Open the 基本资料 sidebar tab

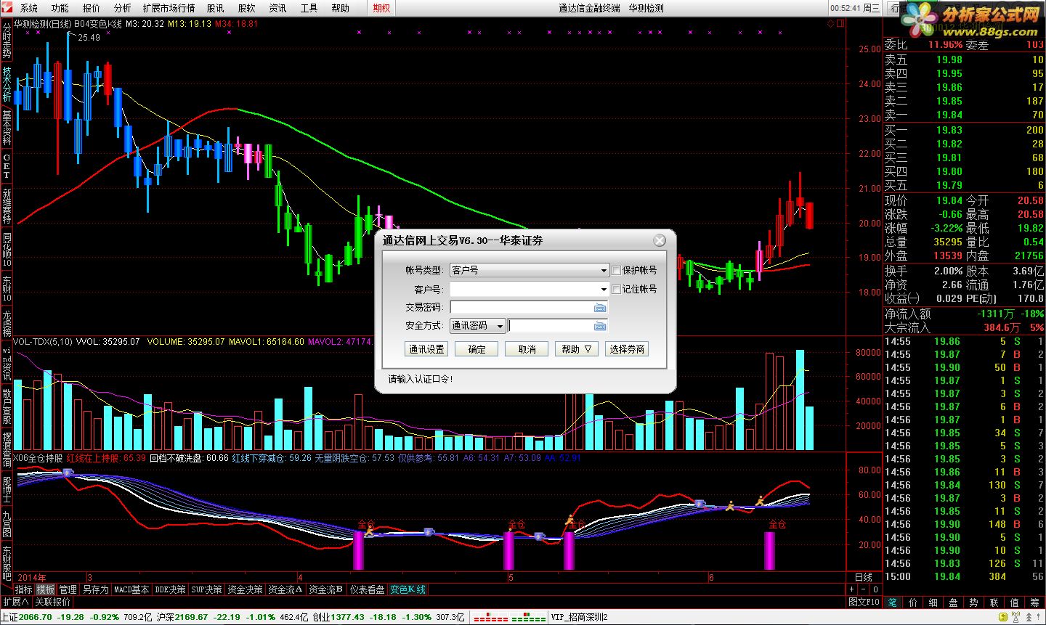[x=7, y=127]
